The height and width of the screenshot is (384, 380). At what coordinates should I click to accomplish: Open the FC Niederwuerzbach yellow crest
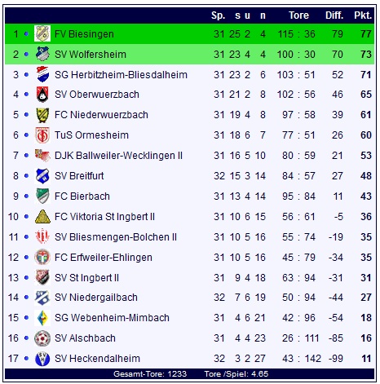42,115
